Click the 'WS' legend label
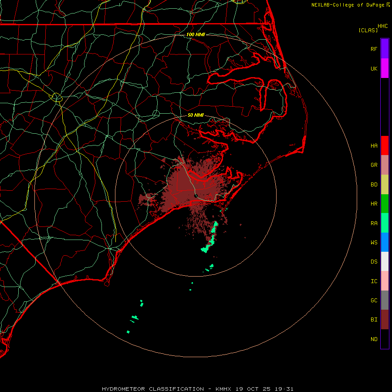392x392 pixels. tap(374, 243)
